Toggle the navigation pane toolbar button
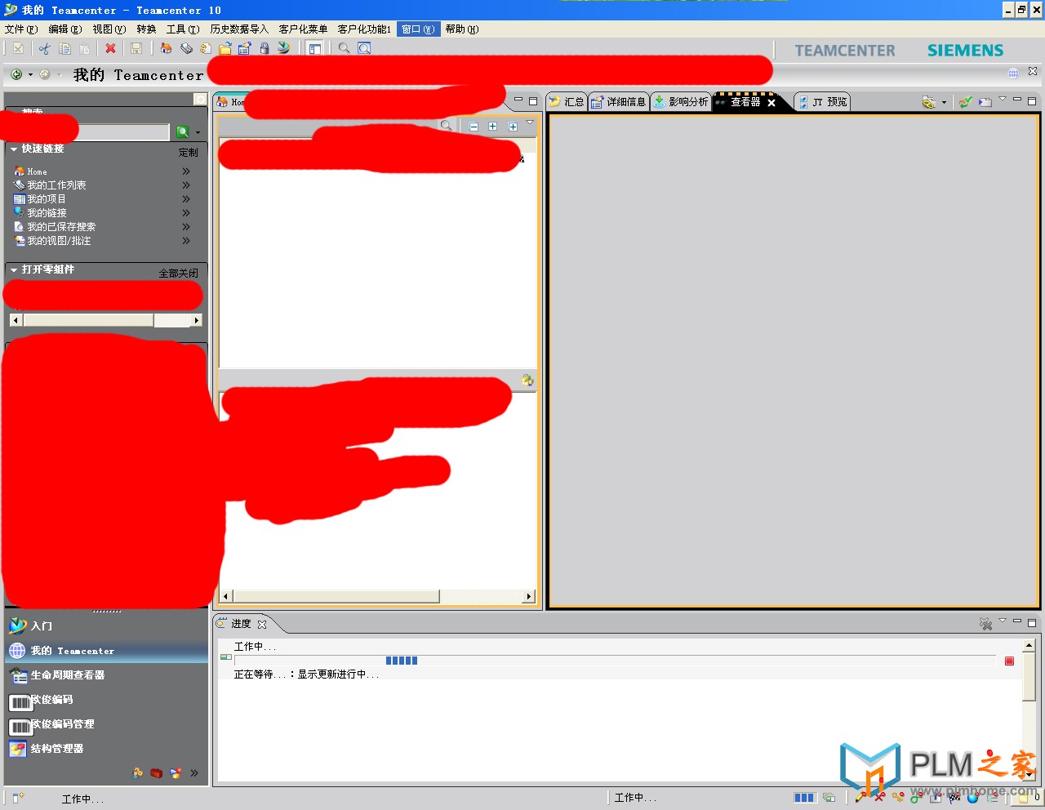Image resolution: width=1045 pixels, height=810 pixels. 314,49
